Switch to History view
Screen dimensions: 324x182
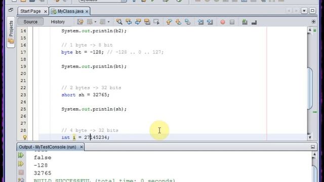click(x=58, y=22)
